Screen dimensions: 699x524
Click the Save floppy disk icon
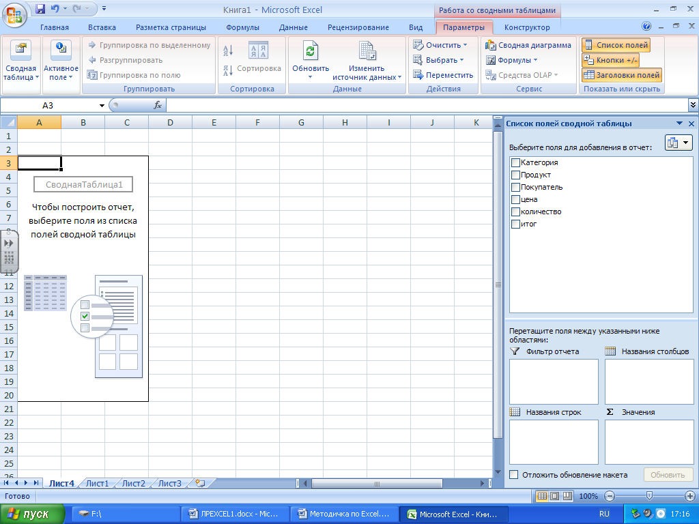click(x=40, y=8)
